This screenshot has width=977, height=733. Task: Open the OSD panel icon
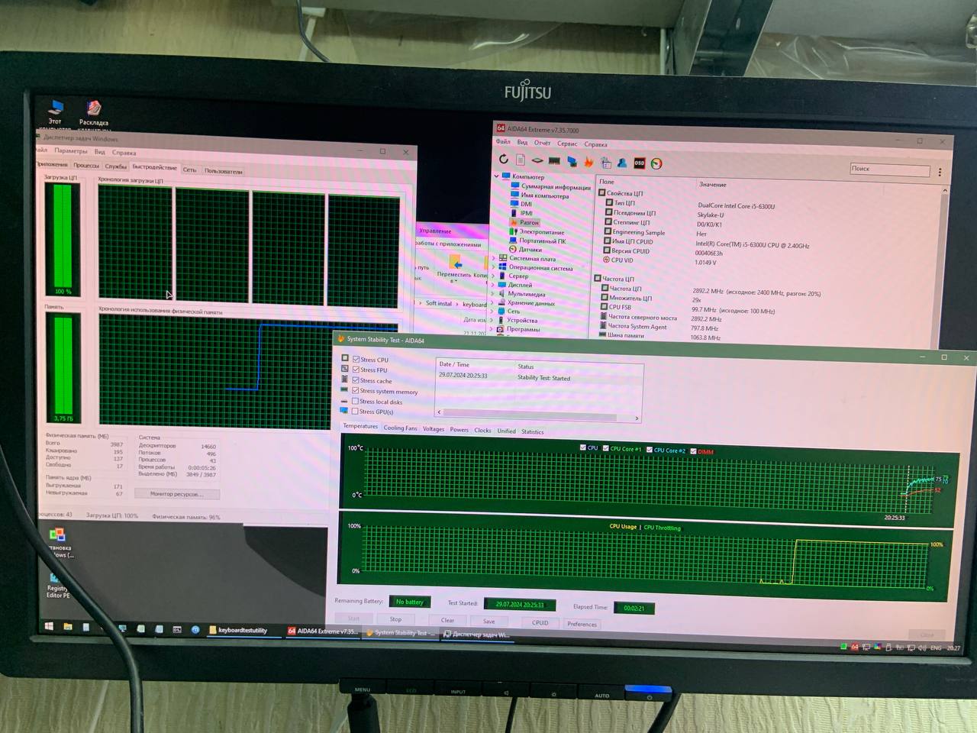[640, 163]
